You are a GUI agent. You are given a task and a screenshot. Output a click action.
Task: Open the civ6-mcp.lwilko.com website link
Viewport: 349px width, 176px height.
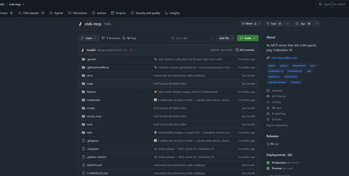(x=284, y=58)
